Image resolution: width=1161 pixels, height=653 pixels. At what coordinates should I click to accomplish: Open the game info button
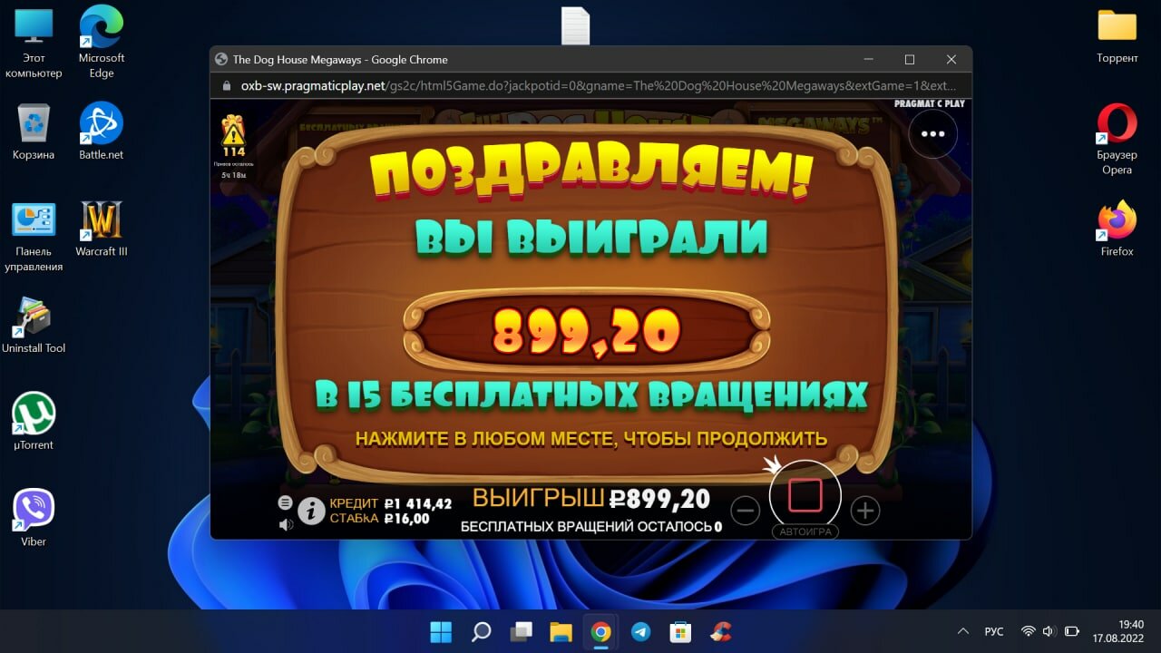311,512
